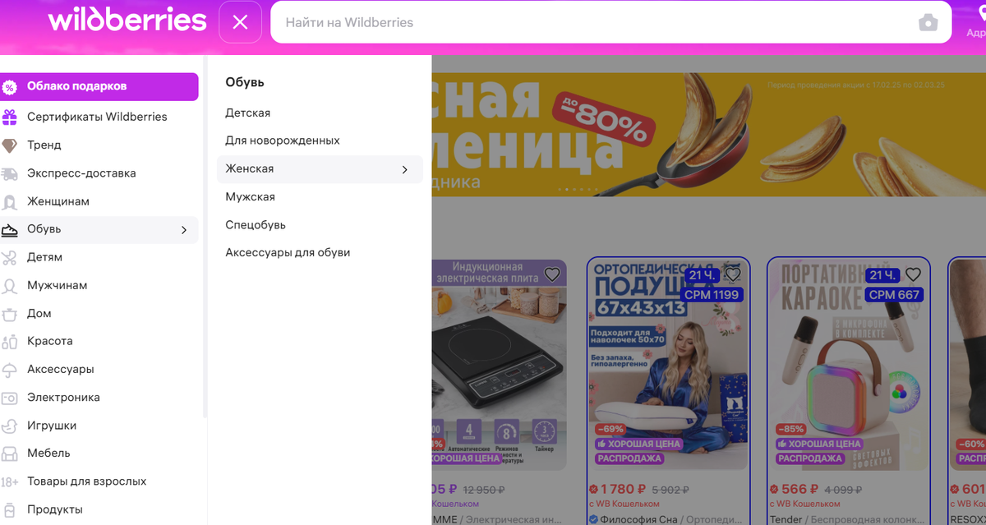Click the Мебель category icon

coord(12,453)
